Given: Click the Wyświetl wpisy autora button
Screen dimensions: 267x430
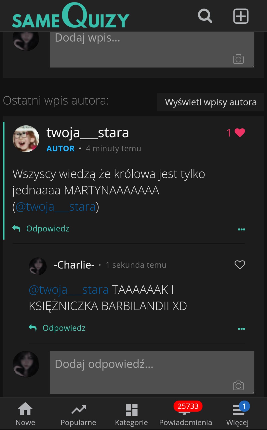Looking at the screenshot, I should click(211, 102).
